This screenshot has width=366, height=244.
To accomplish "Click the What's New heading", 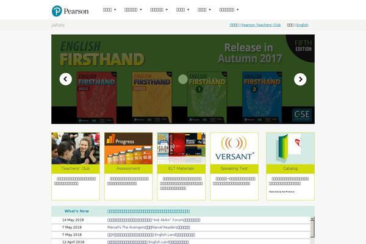I will tap(77, 211).
